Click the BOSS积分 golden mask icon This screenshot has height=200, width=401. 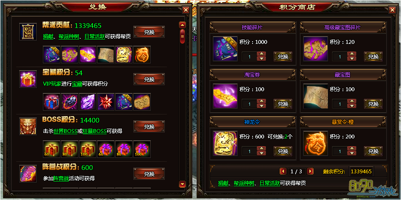pyautogui.click(x=28, y=126)
